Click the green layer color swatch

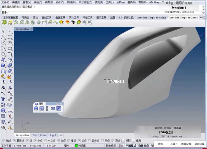coord(76,146)
